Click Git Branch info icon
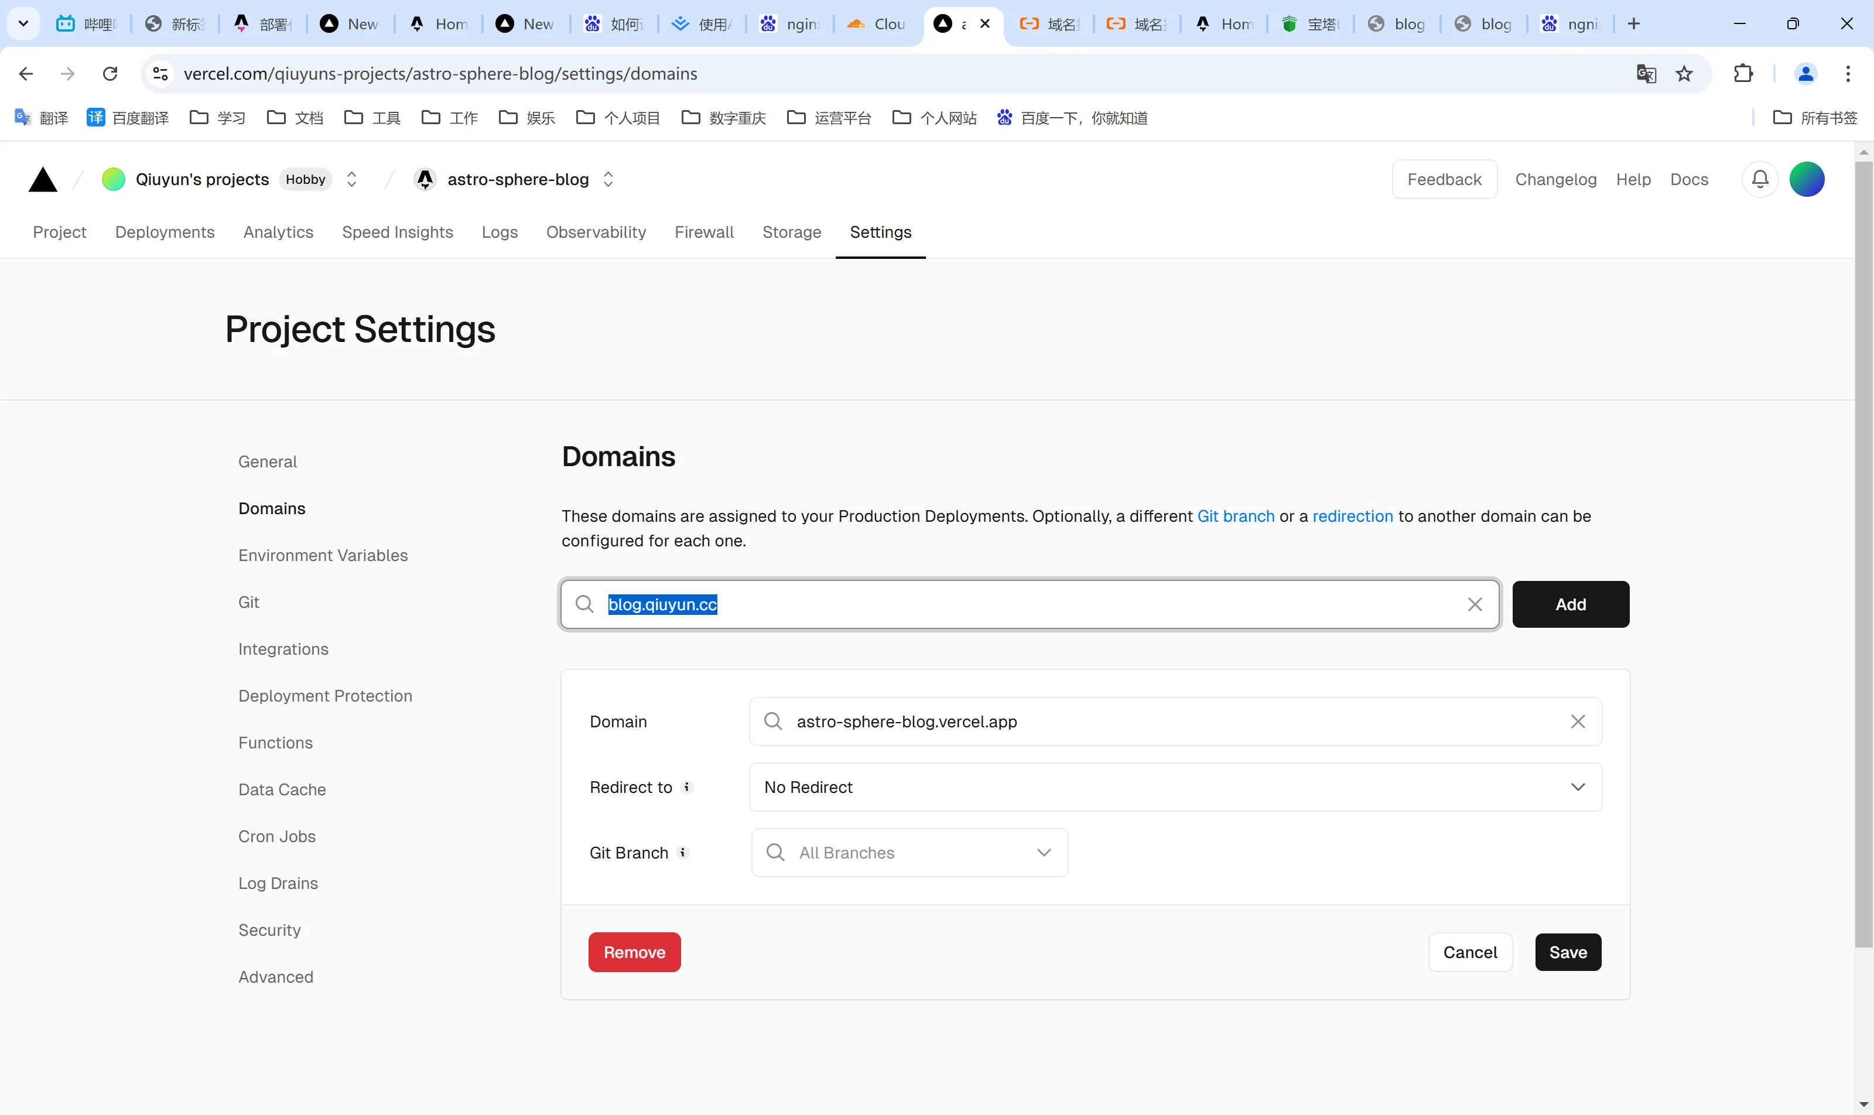This screenshot has width=1874, height=1115. [x=682, y=852]
